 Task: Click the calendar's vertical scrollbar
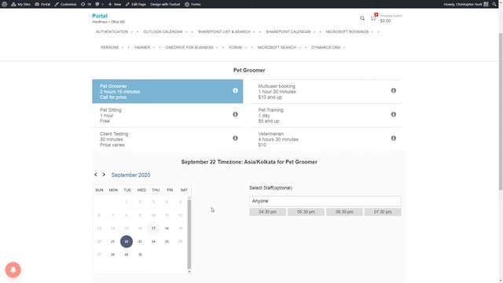189,234
